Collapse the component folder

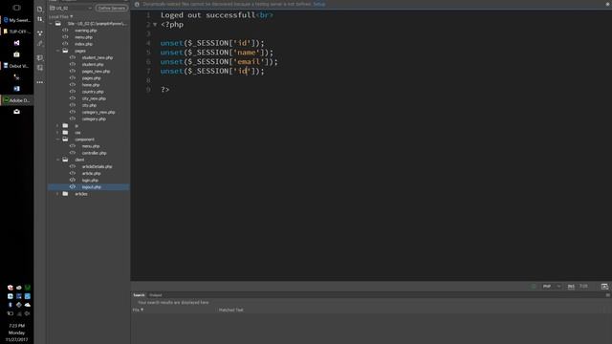[58, 140]
